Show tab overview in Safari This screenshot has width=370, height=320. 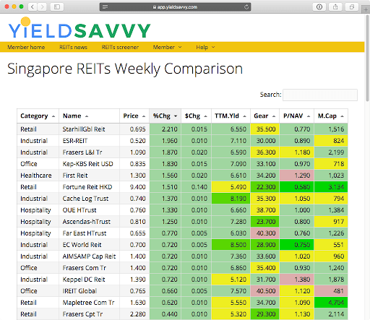352,7
